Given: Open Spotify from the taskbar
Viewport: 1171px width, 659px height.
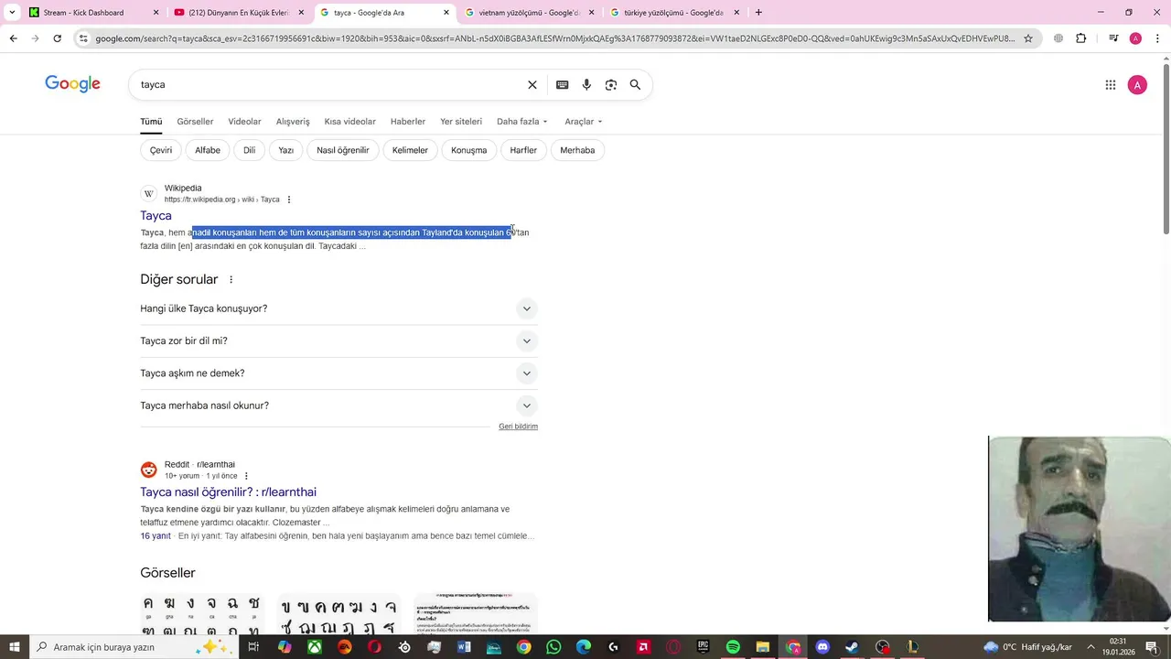Looking at the screenshot, I should click(733, 647).
